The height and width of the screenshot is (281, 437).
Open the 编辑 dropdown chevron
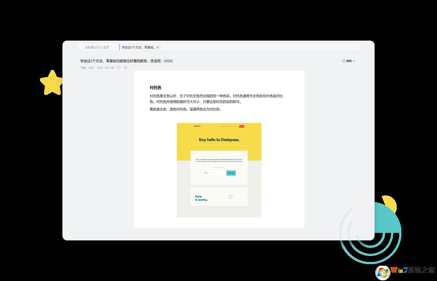[x=354, y=61]
